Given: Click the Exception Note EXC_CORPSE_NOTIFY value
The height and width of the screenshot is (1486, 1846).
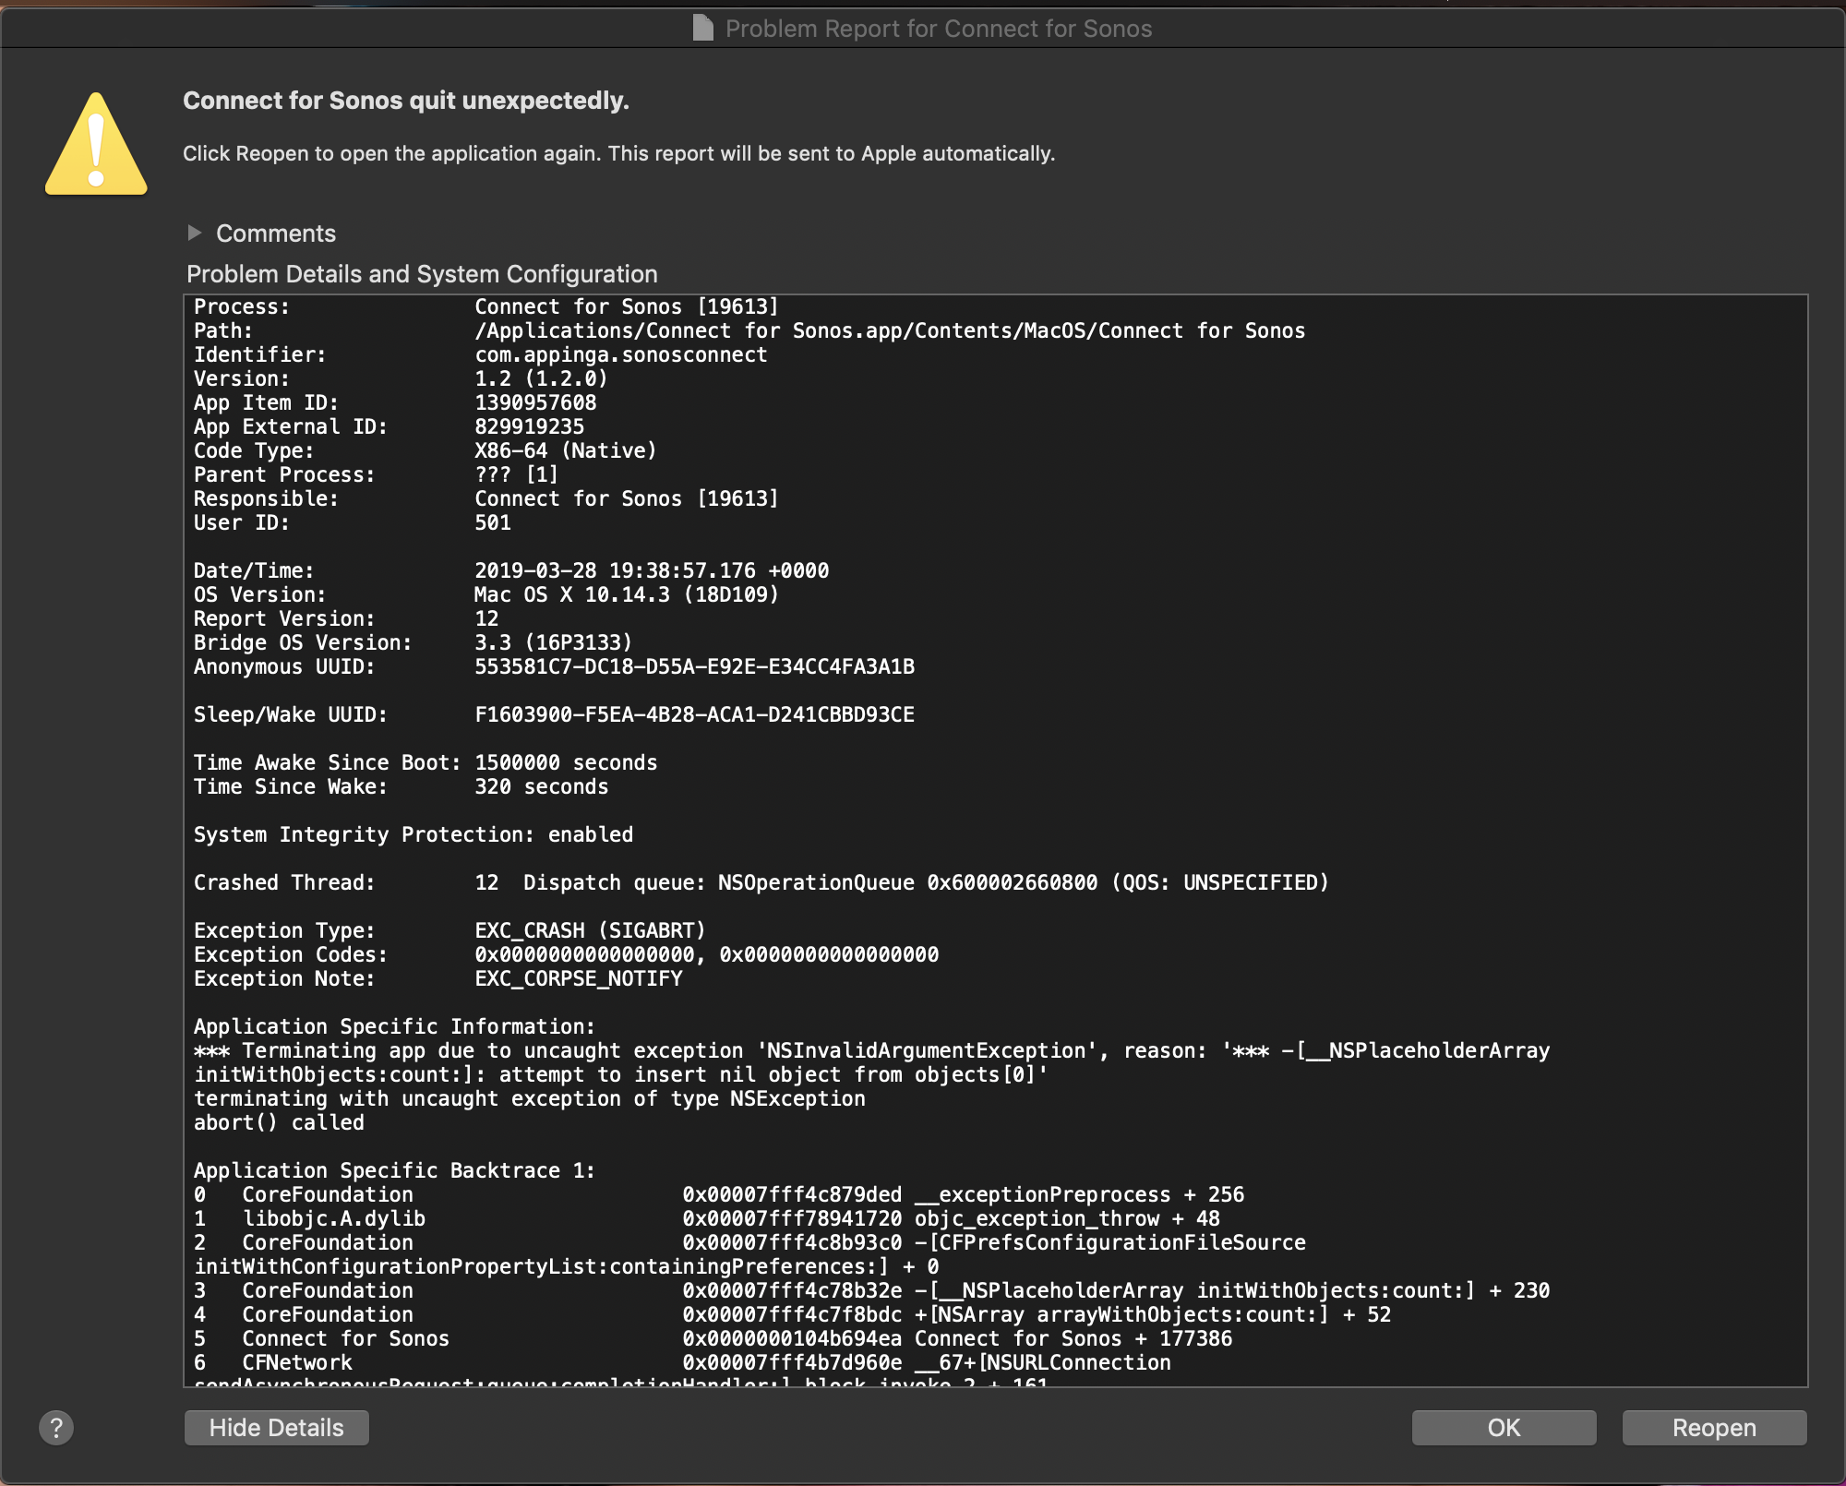Looking at the screenshot, I should click(x=579, y=978).
